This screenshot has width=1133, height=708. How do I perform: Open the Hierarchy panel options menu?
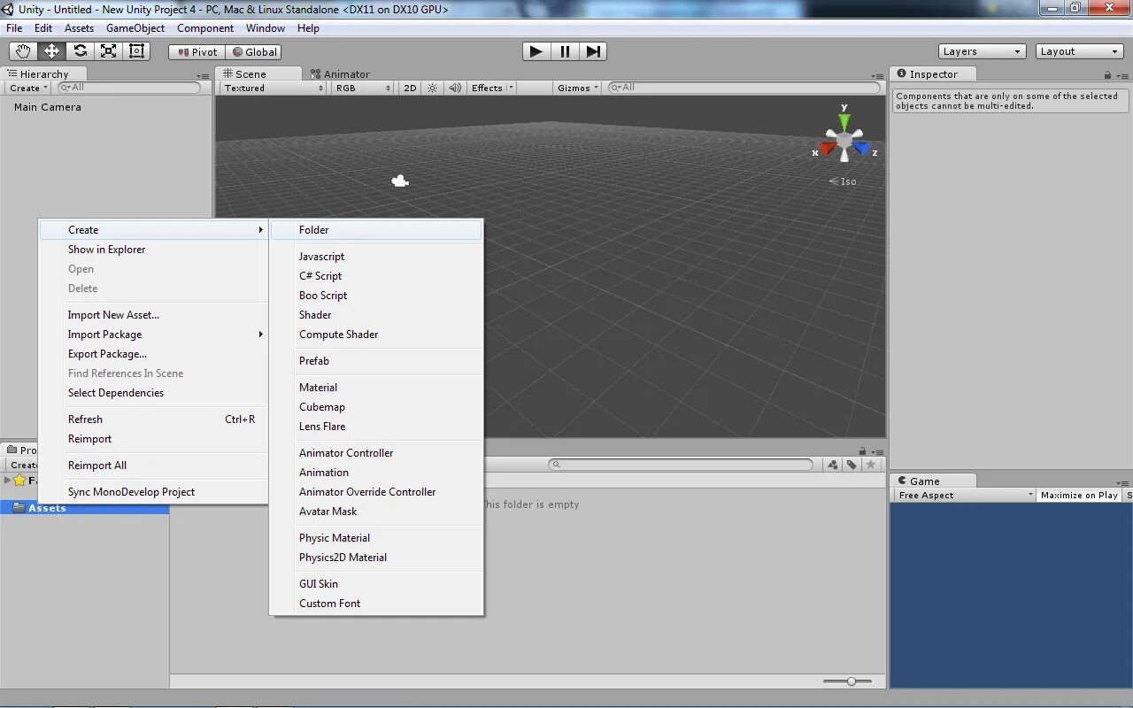204,76
